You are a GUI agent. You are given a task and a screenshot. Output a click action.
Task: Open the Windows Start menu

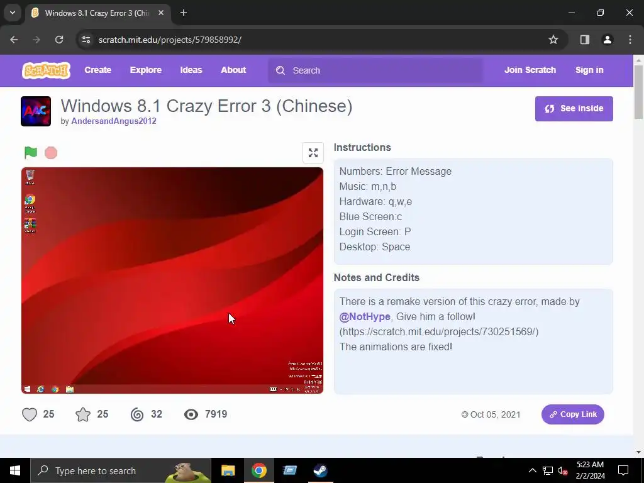click(15, 470)
